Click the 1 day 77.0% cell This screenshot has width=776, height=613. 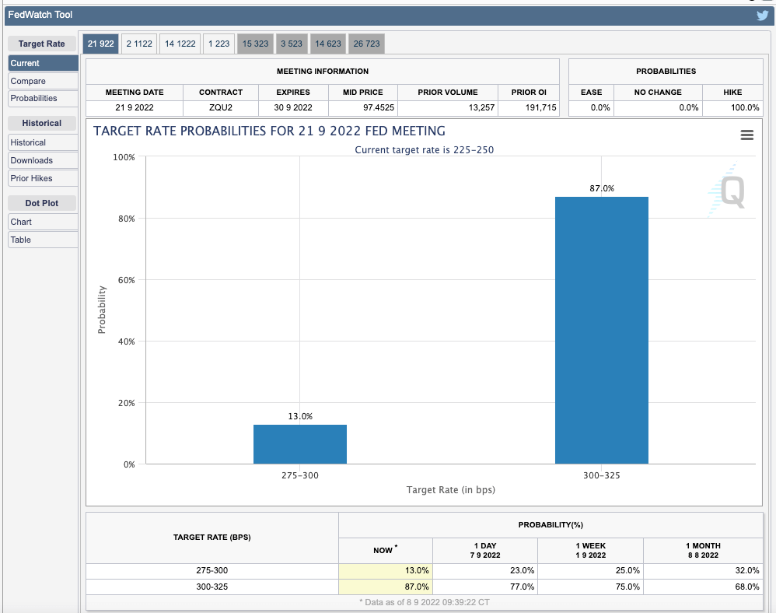point(485,587)
